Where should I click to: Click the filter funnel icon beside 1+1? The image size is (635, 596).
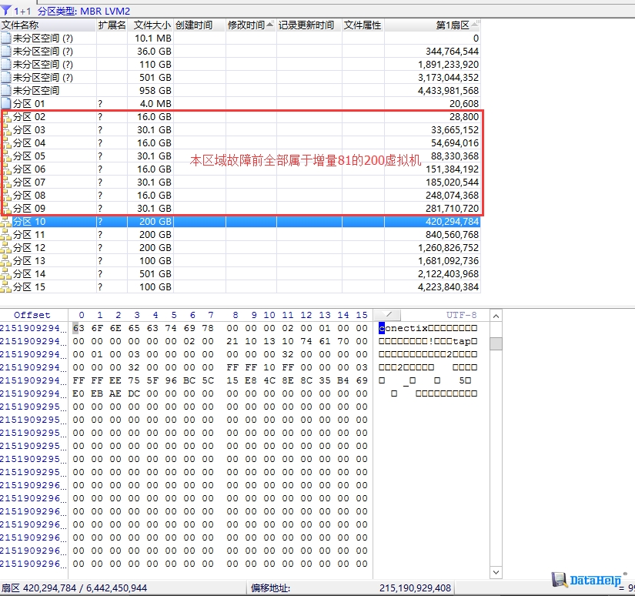pos(5,10)
